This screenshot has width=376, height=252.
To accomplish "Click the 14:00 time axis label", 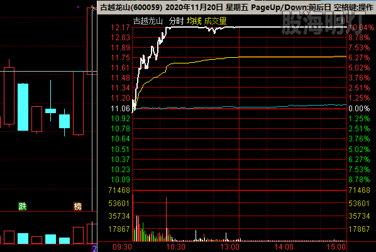I will [x=284, y=247].
